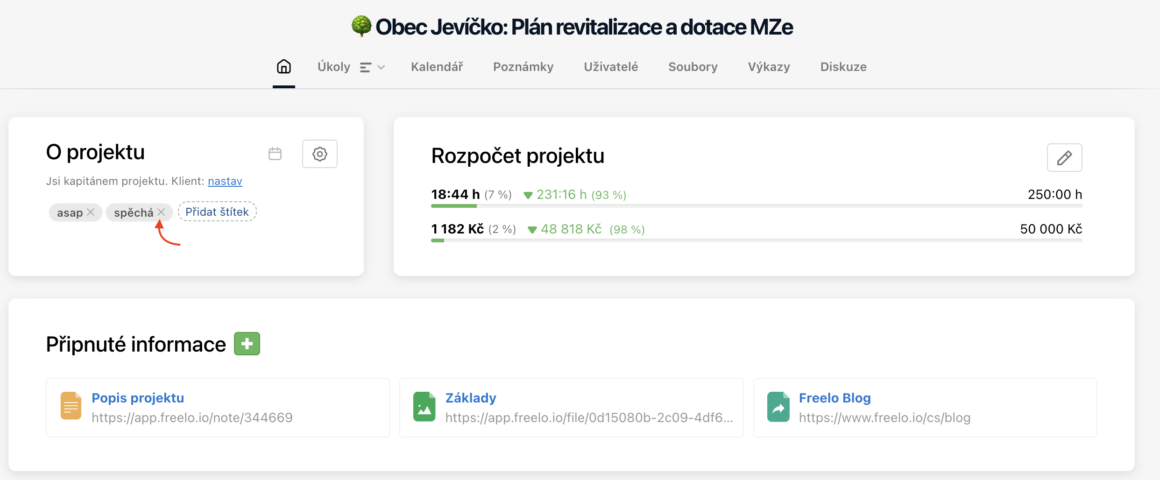Image resolution: width=1160 pixels, height=480 pixels.
Task: Open the Základy pinned file link
Action: [471, 398]
